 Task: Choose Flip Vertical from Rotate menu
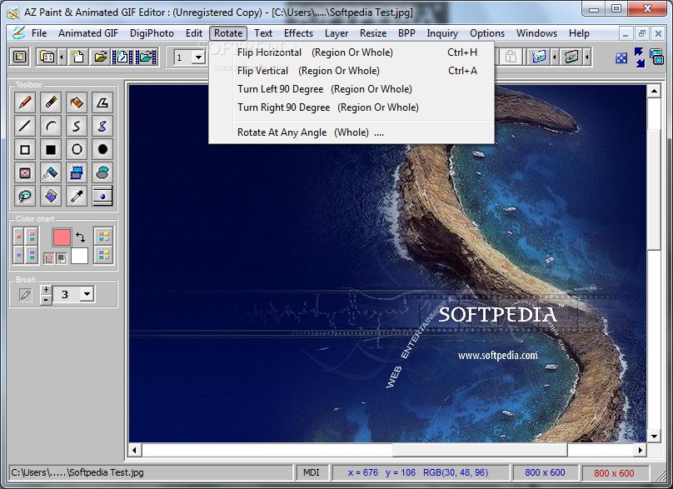tap(351, 71)
